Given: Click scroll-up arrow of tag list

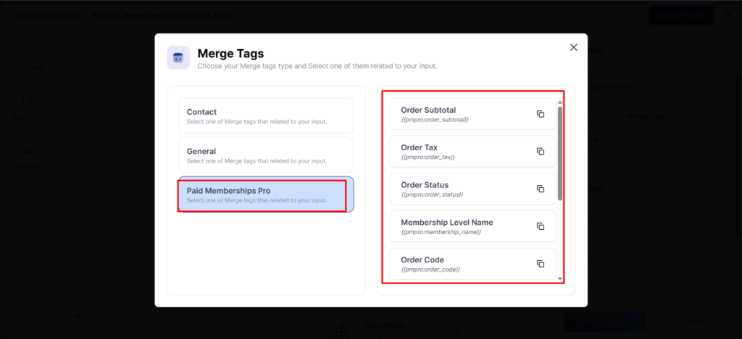Looking at the screenshot, I should (x=560, y=103).
